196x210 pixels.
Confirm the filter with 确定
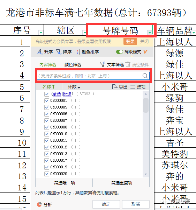[106, 204]
